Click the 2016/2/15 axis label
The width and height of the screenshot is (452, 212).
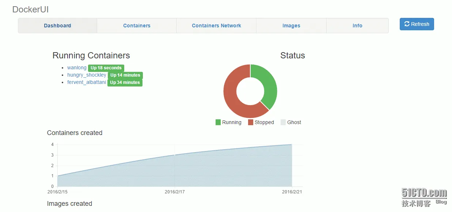click(57, 192)
